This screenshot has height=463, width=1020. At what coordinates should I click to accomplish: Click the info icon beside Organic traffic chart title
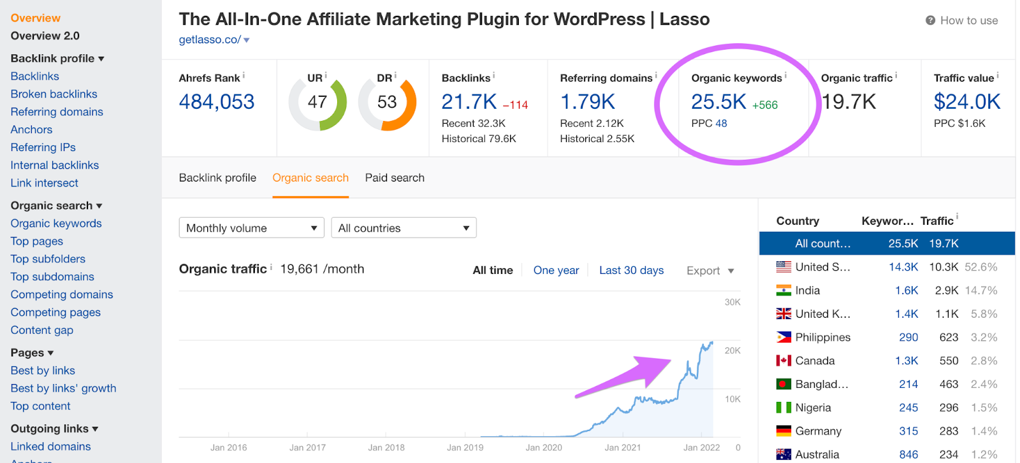coord(271,267)
